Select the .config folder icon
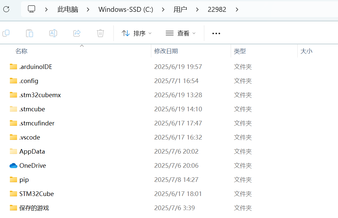Image resolution: width=338 pixels, height=218 pixels. 13,81
